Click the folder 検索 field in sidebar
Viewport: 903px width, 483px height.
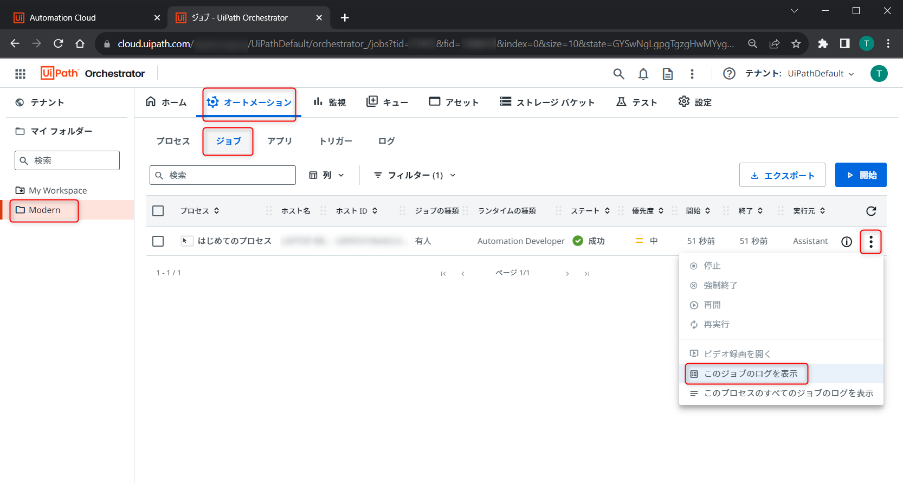(67, 160)
